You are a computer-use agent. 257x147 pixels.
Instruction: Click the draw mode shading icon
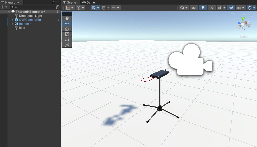[x=182, y=8]
